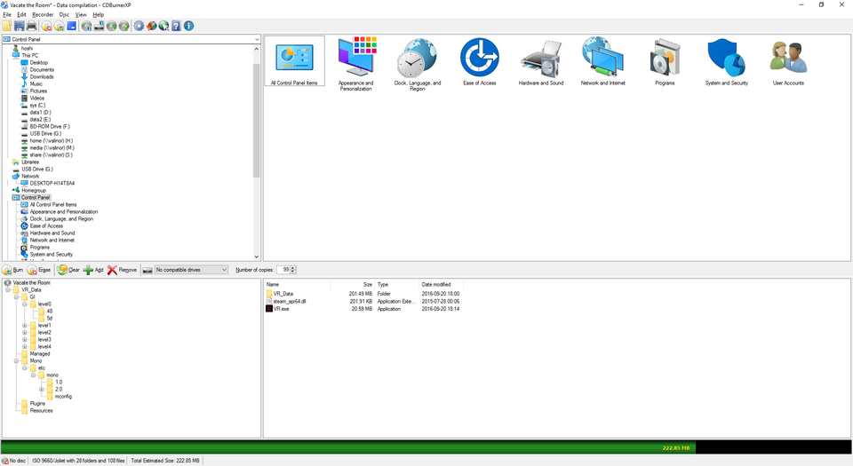Open the Control Panel location dropdown
The image size is (853, 466).
tap(257, 40)
